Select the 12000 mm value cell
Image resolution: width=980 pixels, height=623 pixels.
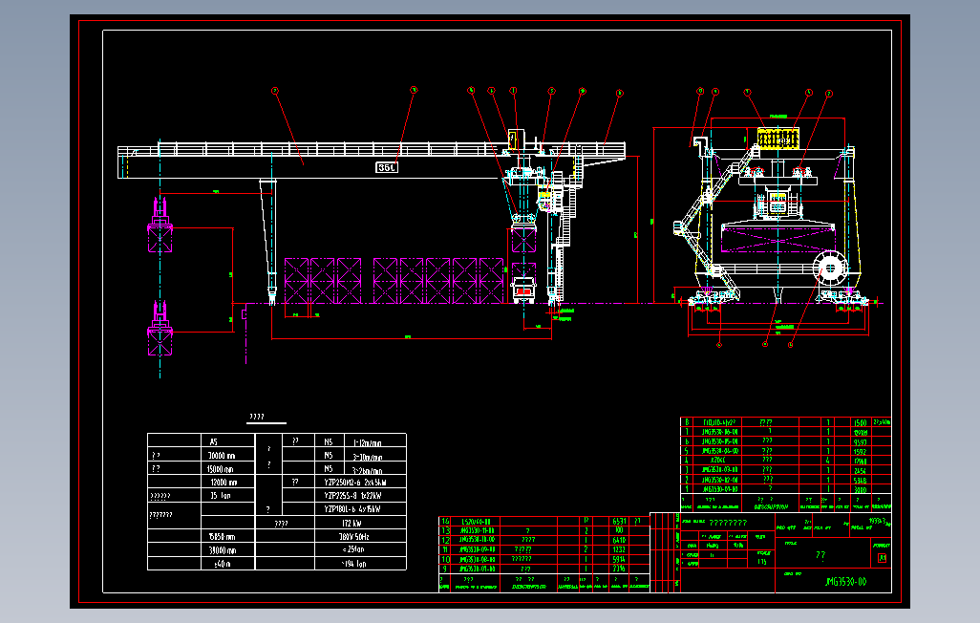(224, 483)
